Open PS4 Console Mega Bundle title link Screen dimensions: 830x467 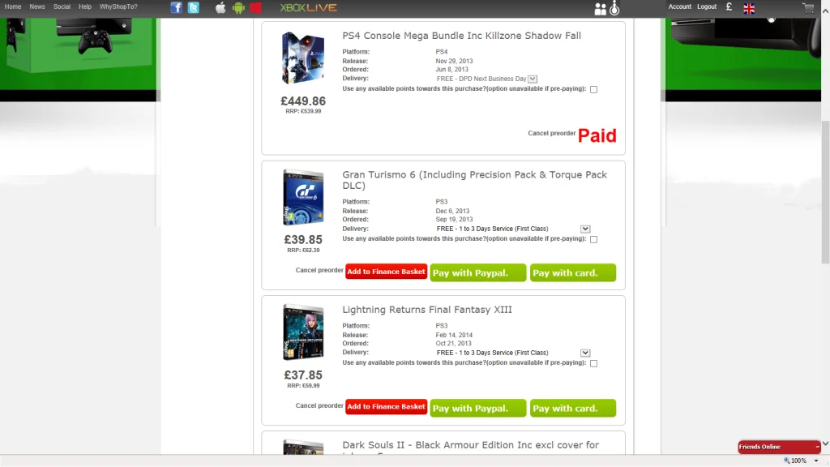click(461, 36)
